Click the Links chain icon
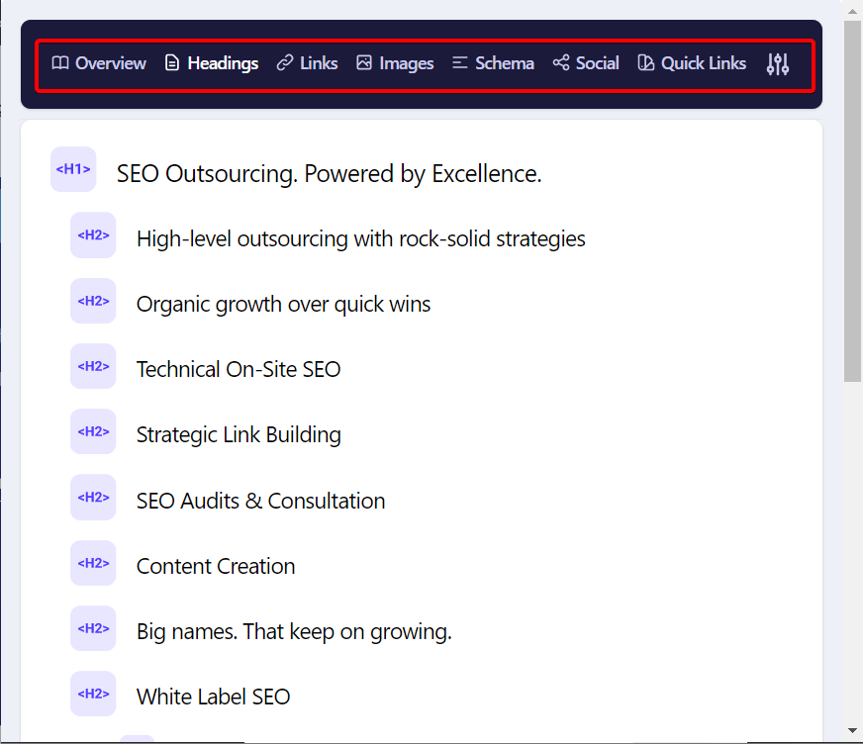Screen dimensions: 863x744 click(x=285, y=63)
